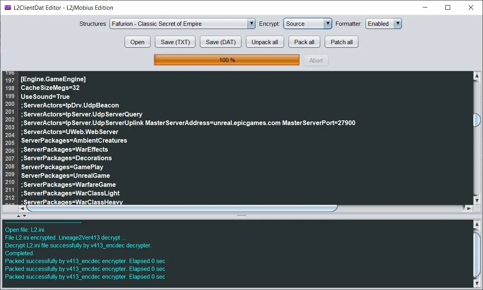483x290 pixels.
Task: Click the line '[Engine.GameEngine]'
Action: (53, 79)
